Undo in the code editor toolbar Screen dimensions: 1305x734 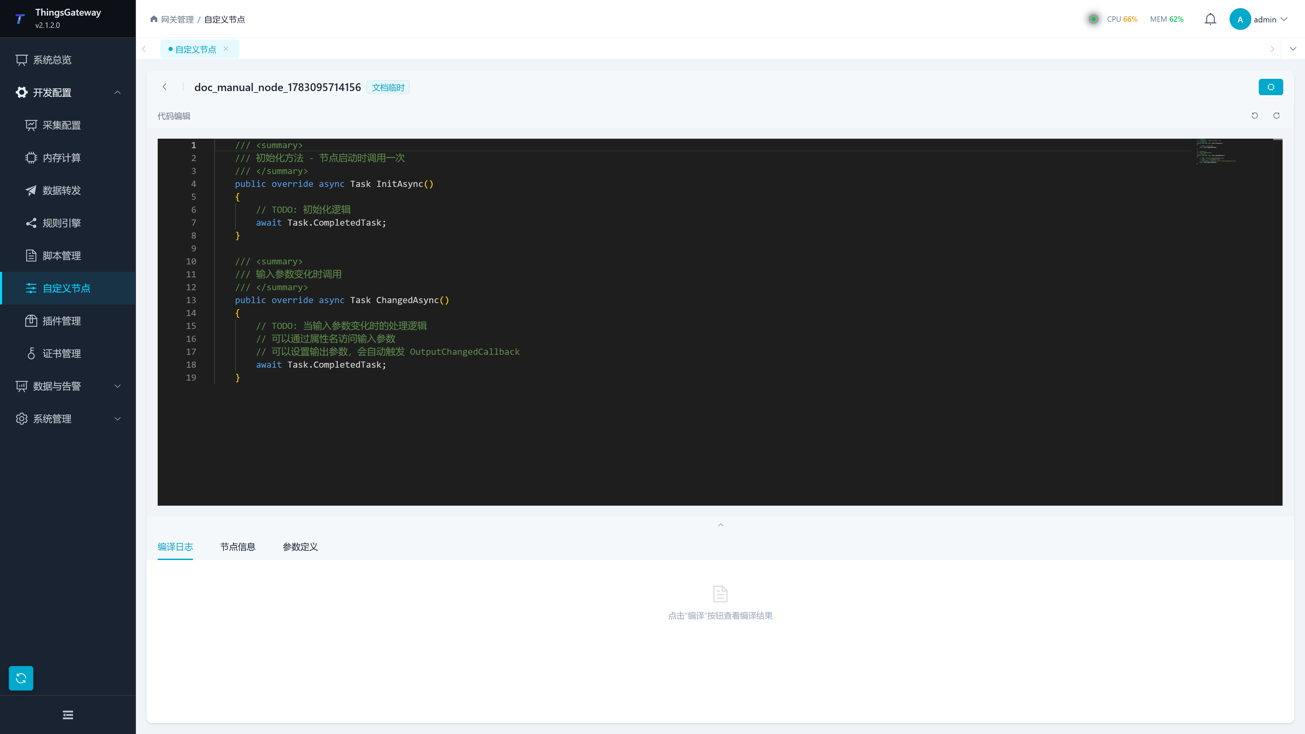click(1254, 116)
